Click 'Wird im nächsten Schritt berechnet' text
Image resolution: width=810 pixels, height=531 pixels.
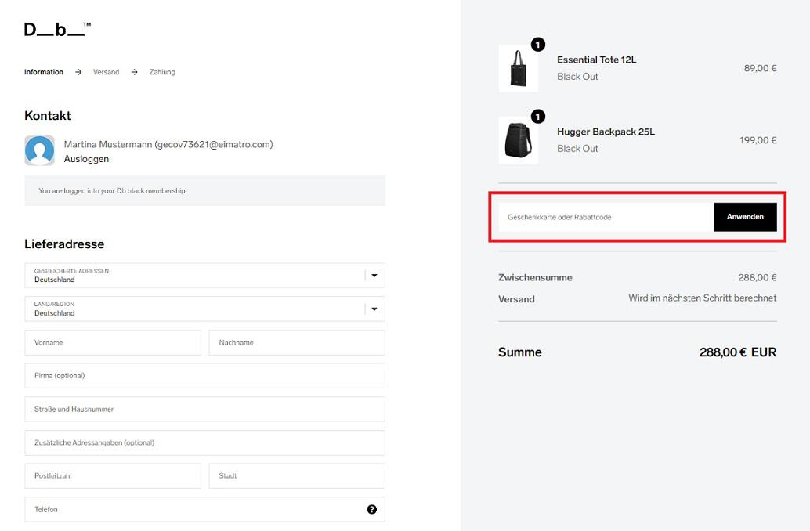pyautogui.click(x=702, y=298)
